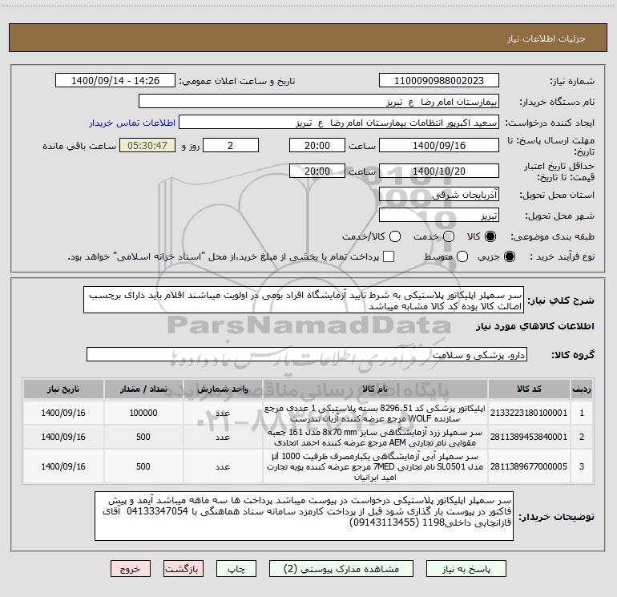This screenshot has height=597, width=617.
Task: Click row 1 product name اپلیکاتور پزشکی
Action: [375, 413]
